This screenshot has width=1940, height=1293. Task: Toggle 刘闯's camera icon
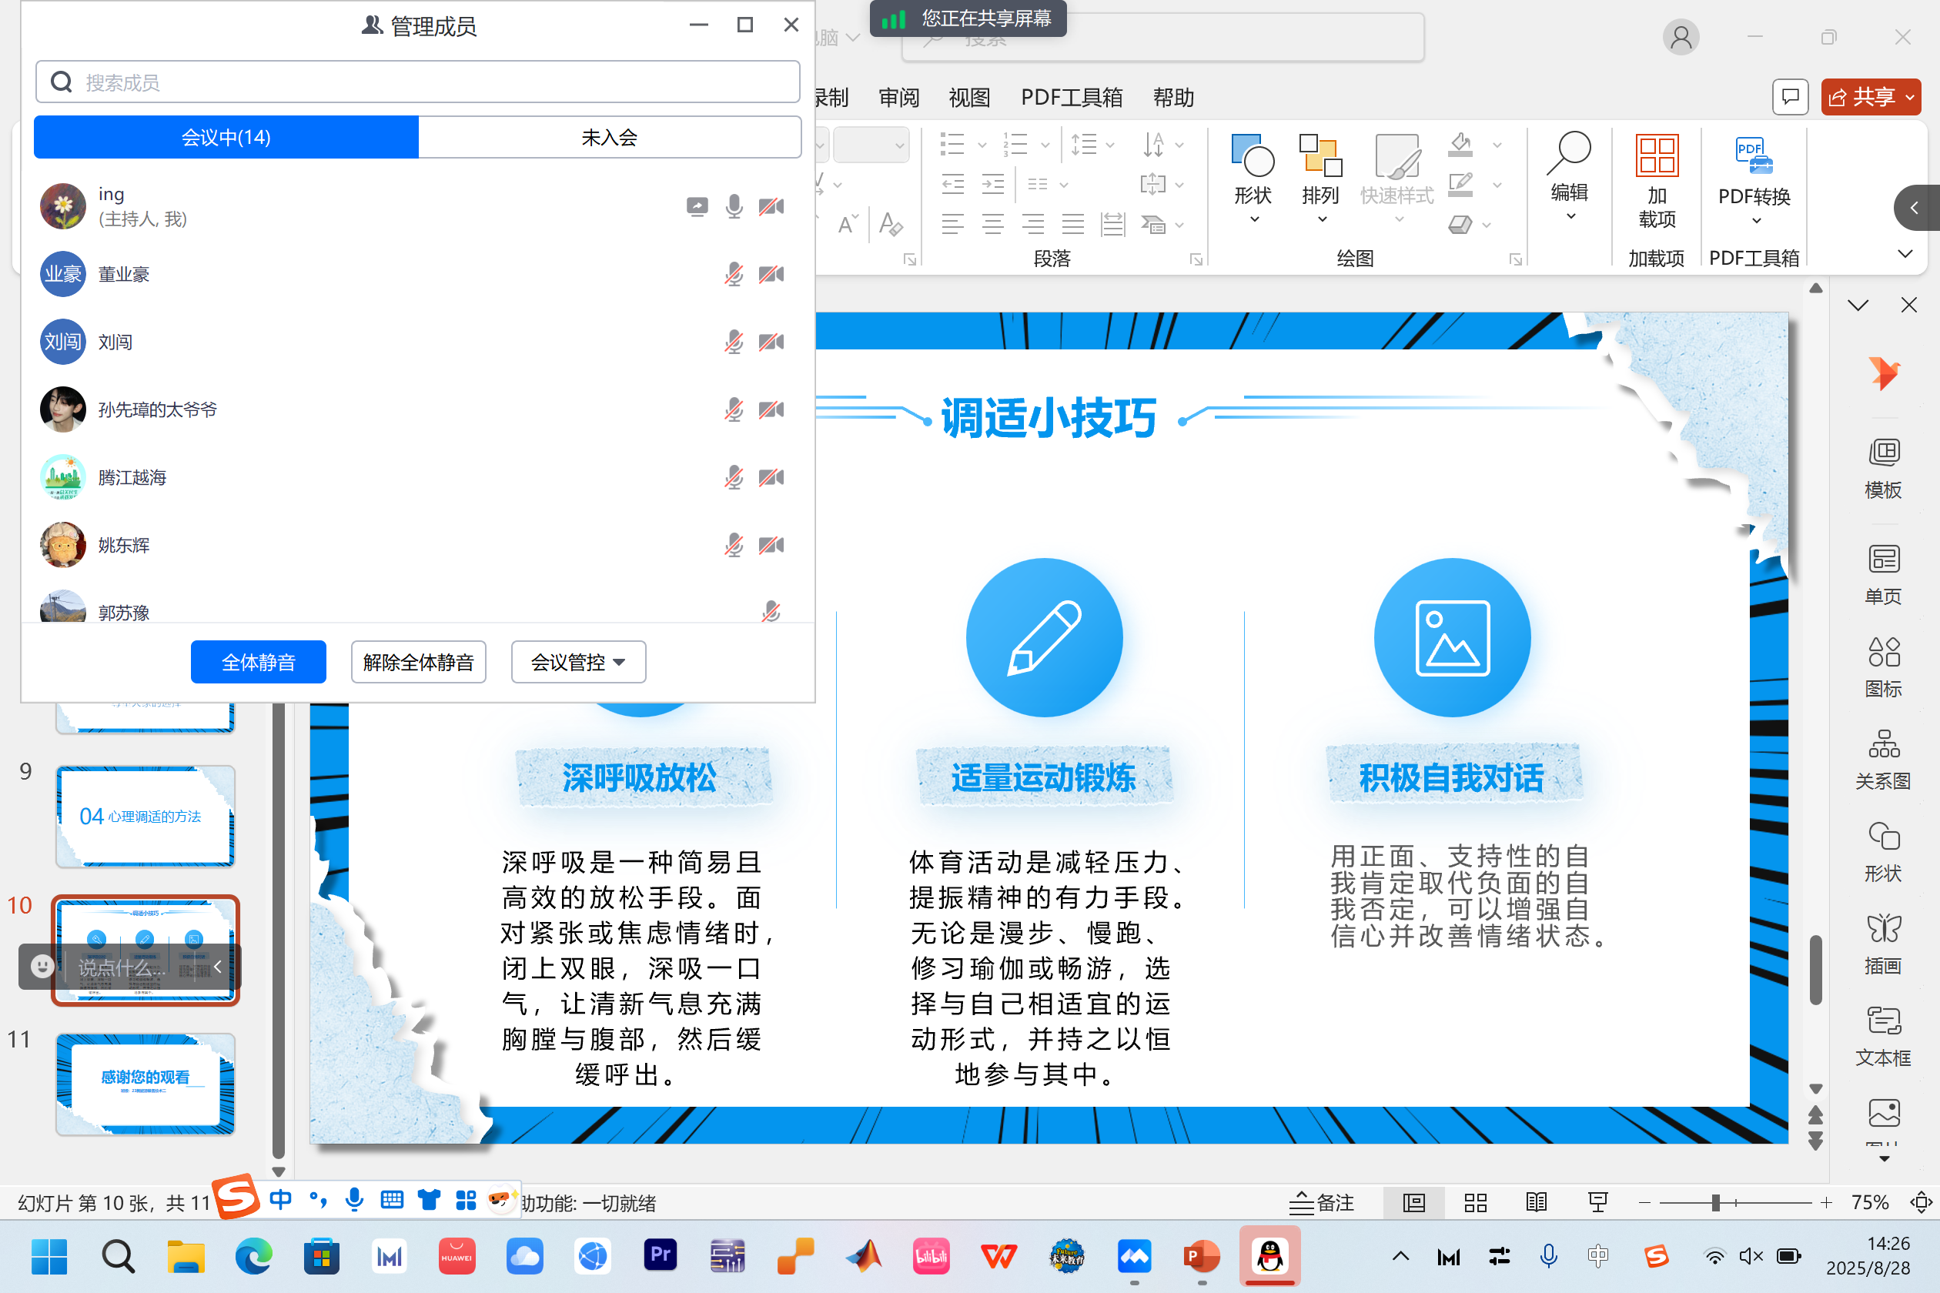click(771, 342)
